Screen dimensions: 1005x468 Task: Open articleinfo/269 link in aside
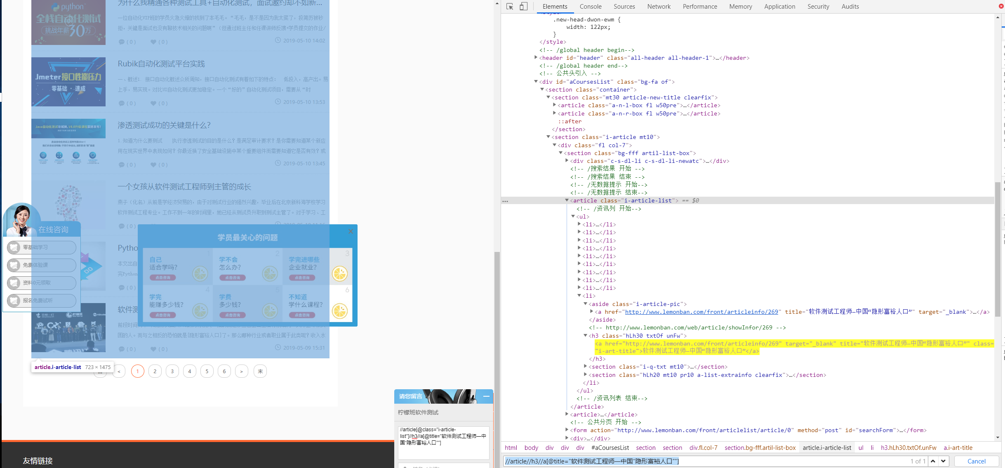[701, 312]
